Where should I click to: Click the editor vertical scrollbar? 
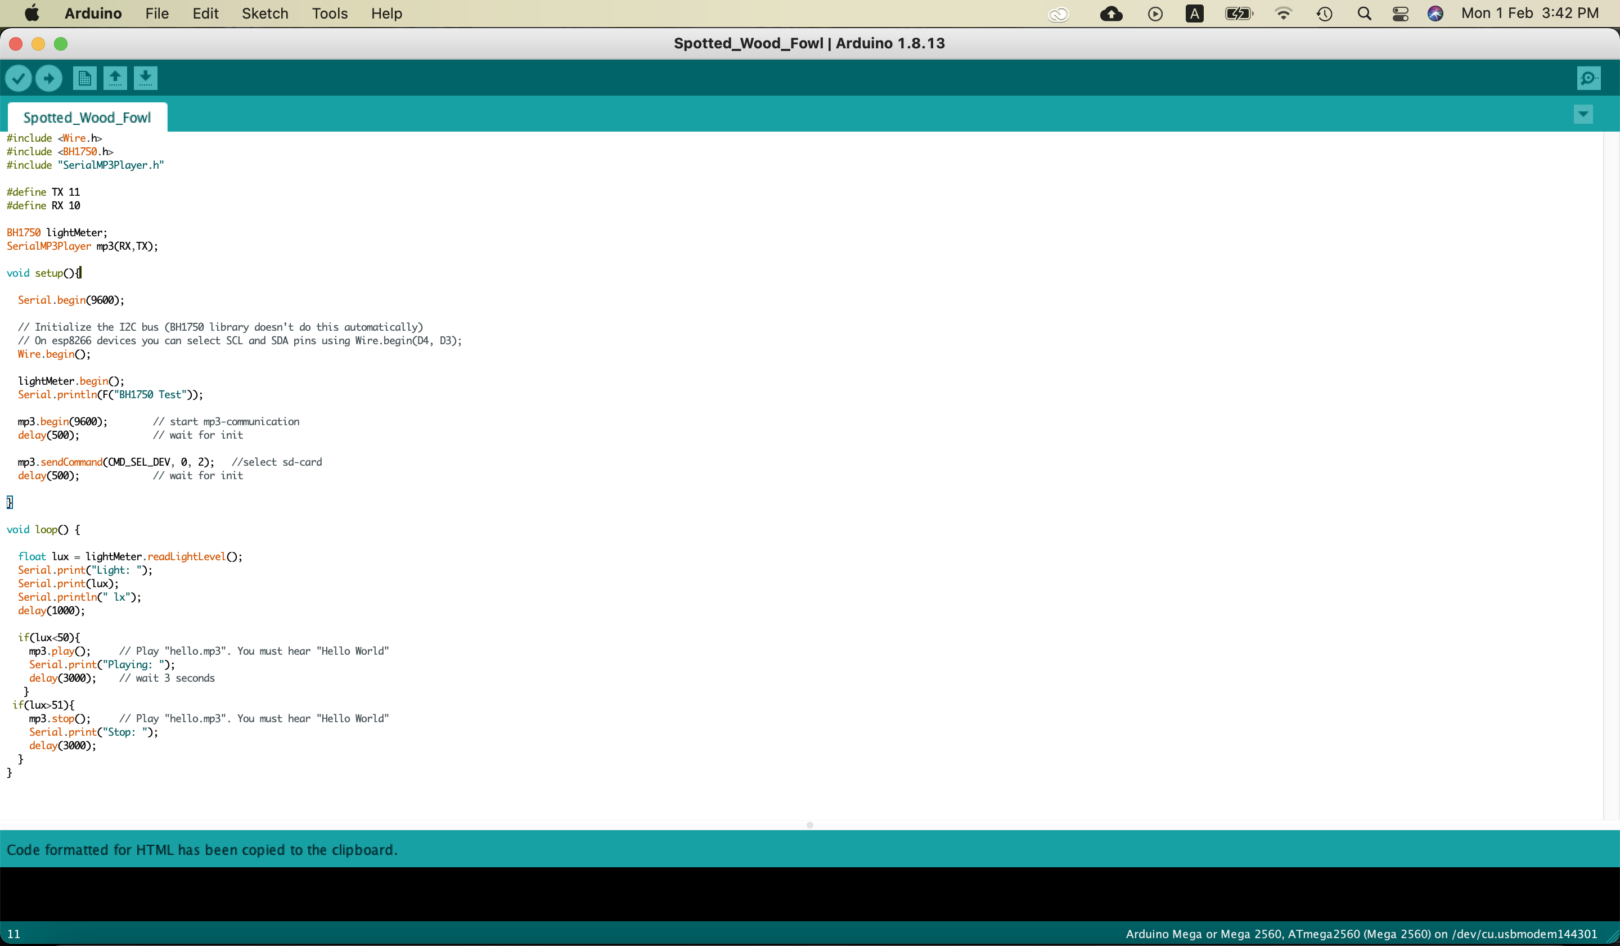click(x=1610, y=476)
